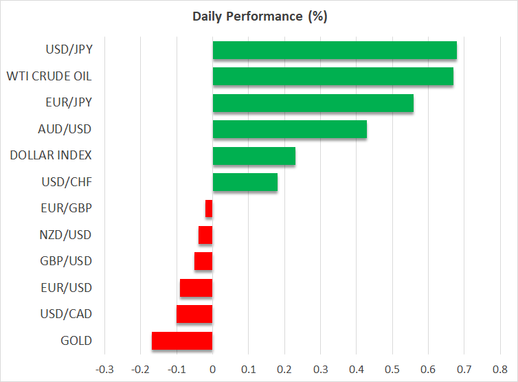Click the Dollar Index bar
518x382 pixels.
pyautogui.click(x=254, y=155)
